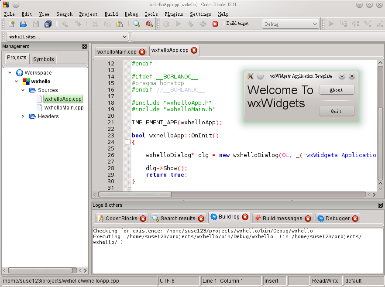Screen dimensions: 385x287
Task: Close the Logs & others panel
Action: tap(380, 205)
